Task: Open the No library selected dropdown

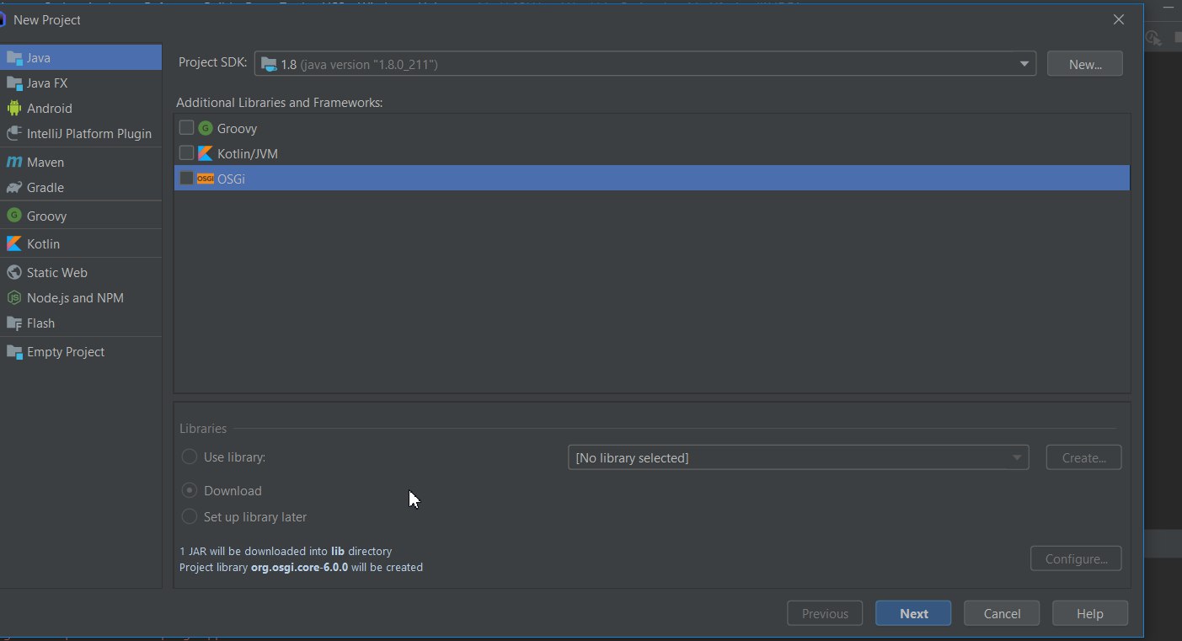Action: (x=798, y=457)
